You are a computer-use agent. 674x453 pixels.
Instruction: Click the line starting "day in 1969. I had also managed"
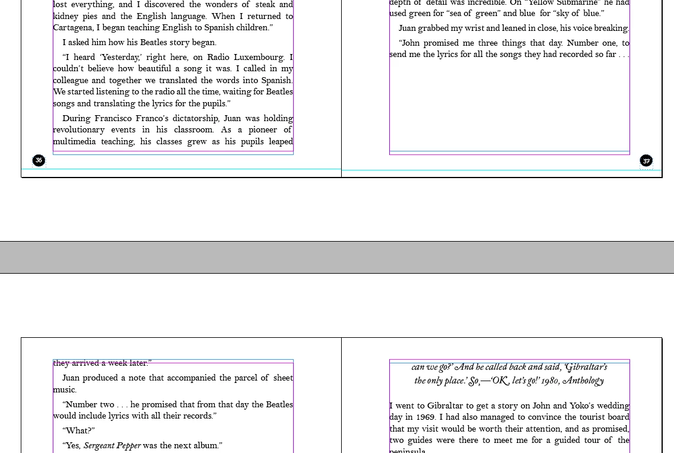click(x=510, y=417)
